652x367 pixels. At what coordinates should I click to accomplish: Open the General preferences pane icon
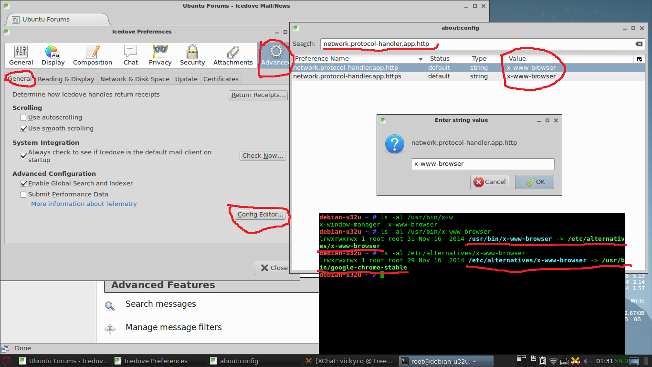coord(21,55)
